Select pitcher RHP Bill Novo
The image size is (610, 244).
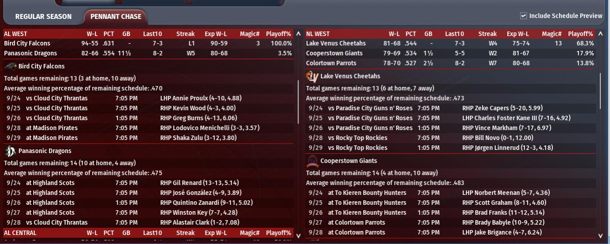tap(497, 138)
